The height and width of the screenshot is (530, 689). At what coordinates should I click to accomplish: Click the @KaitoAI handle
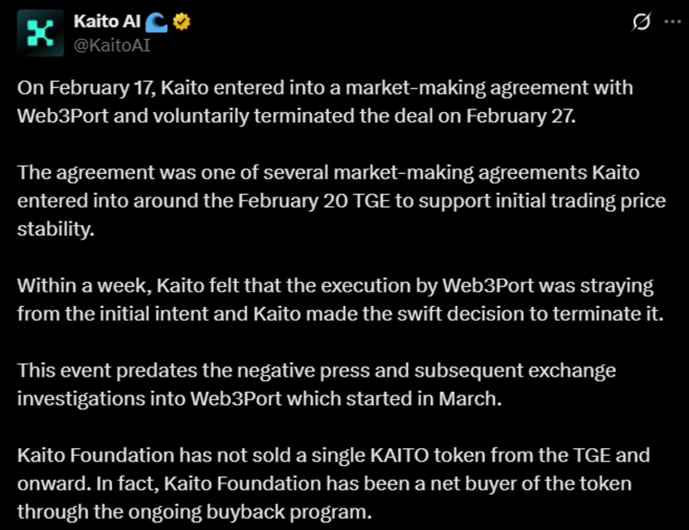pyautogui.click(x=112, y=44)
